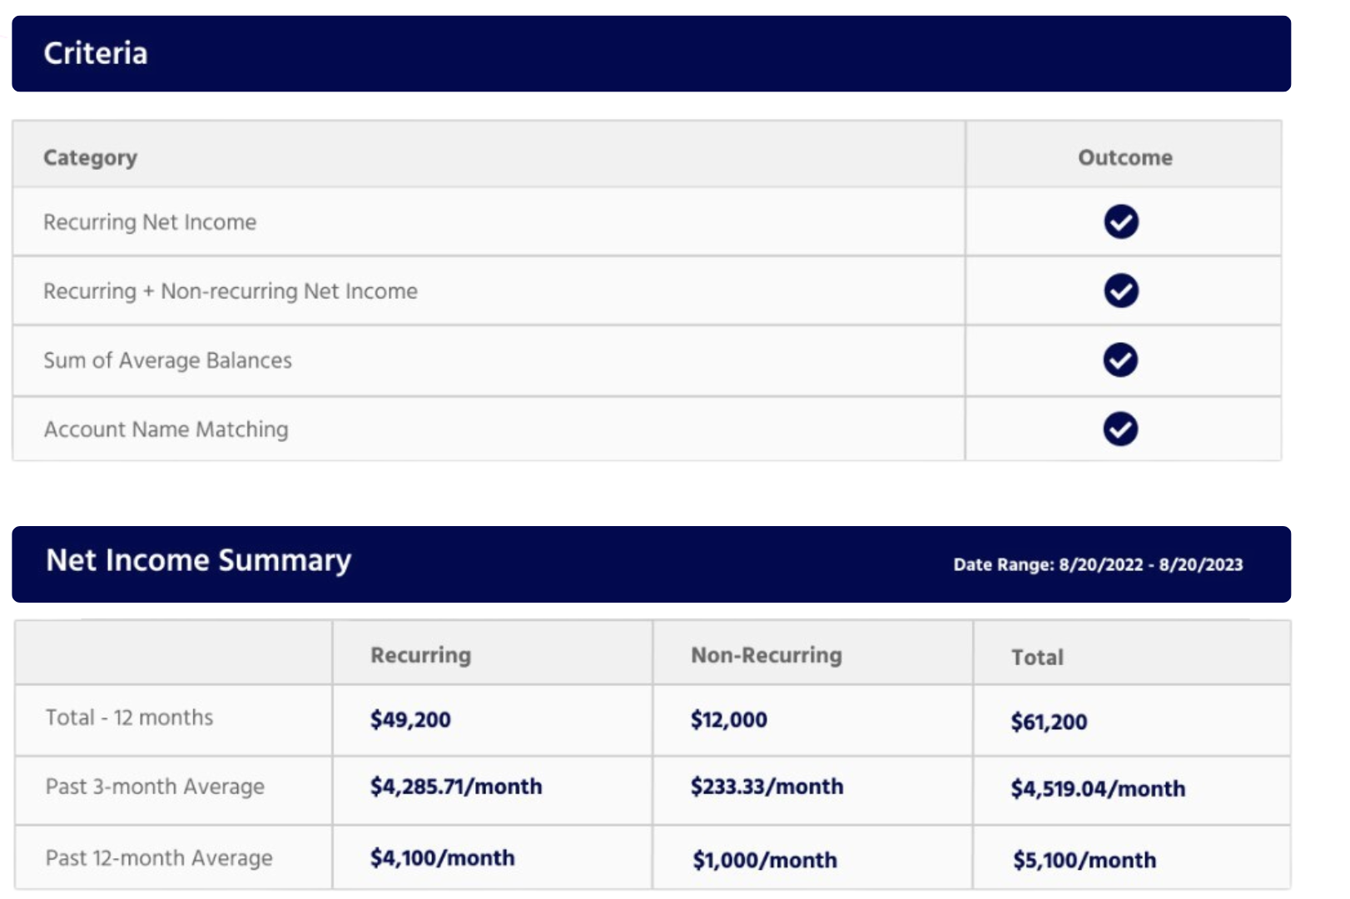Click the $49,200 recurring total value
The image size is (1350, 899).
click(410, 719)
